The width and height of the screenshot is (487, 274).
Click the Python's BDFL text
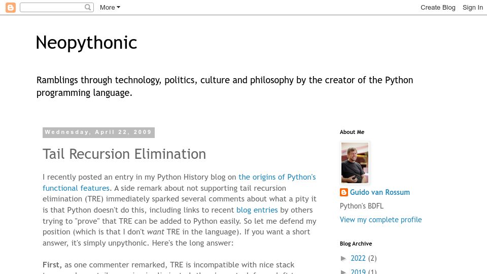pyautogui.click(x=362, y=206)
